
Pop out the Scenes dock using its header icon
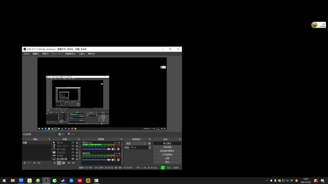49,139
